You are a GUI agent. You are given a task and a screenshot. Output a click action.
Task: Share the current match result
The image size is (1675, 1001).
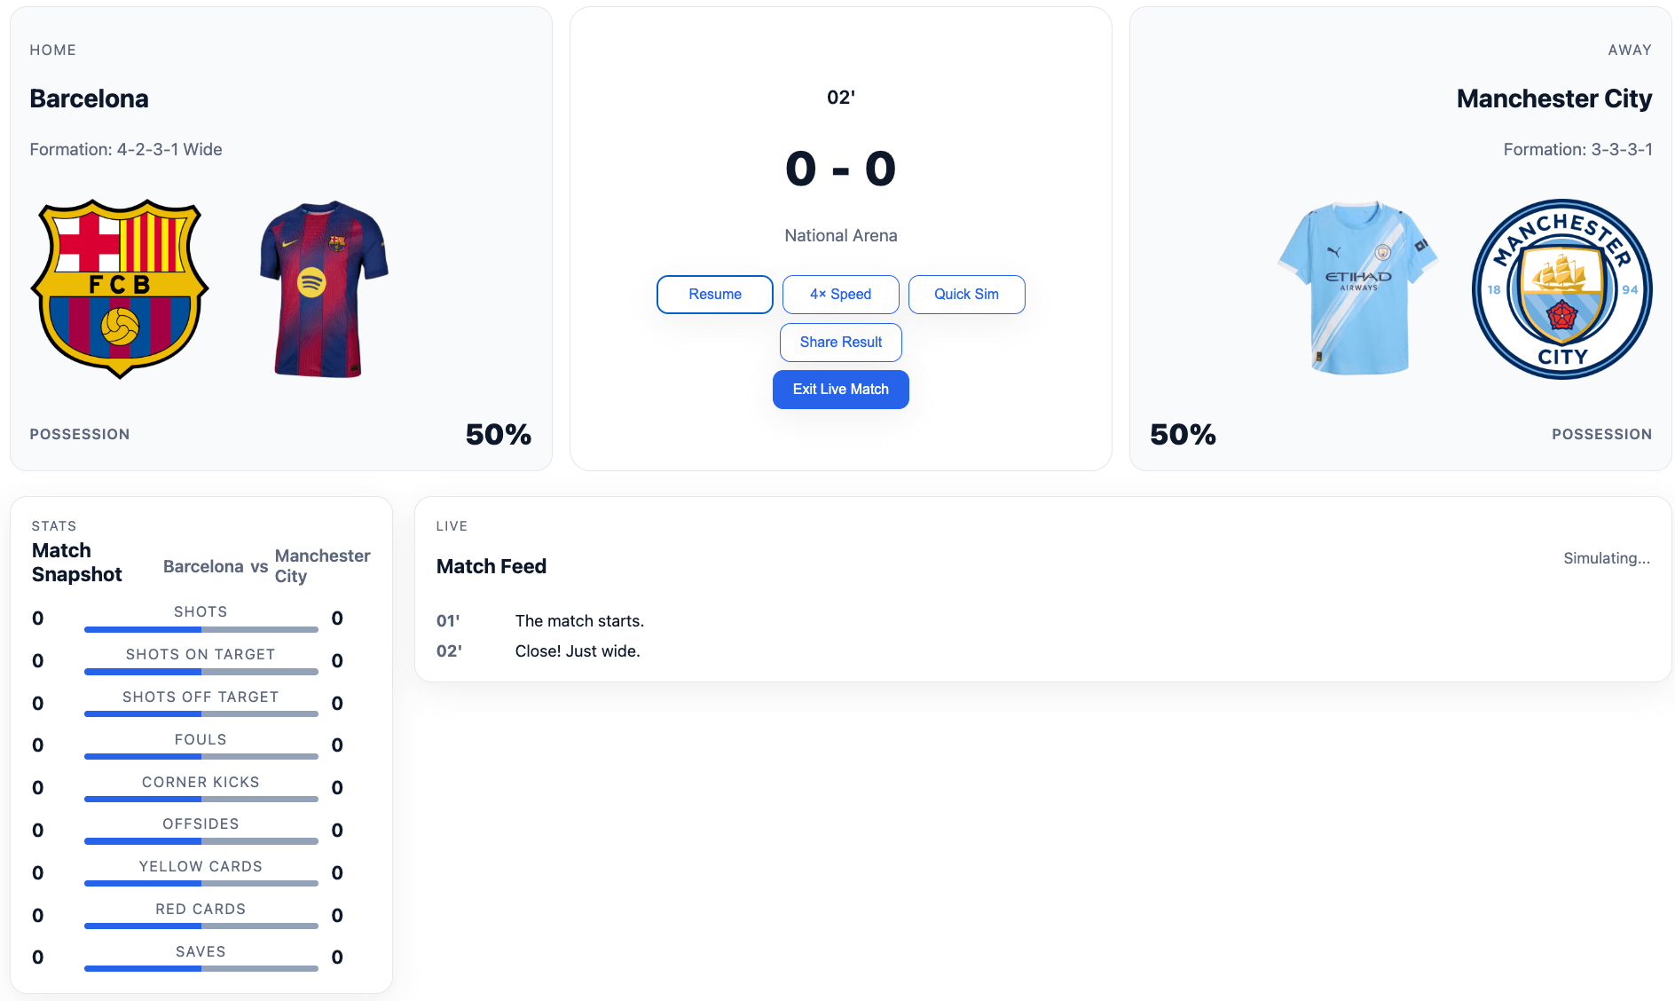point(840,342)
